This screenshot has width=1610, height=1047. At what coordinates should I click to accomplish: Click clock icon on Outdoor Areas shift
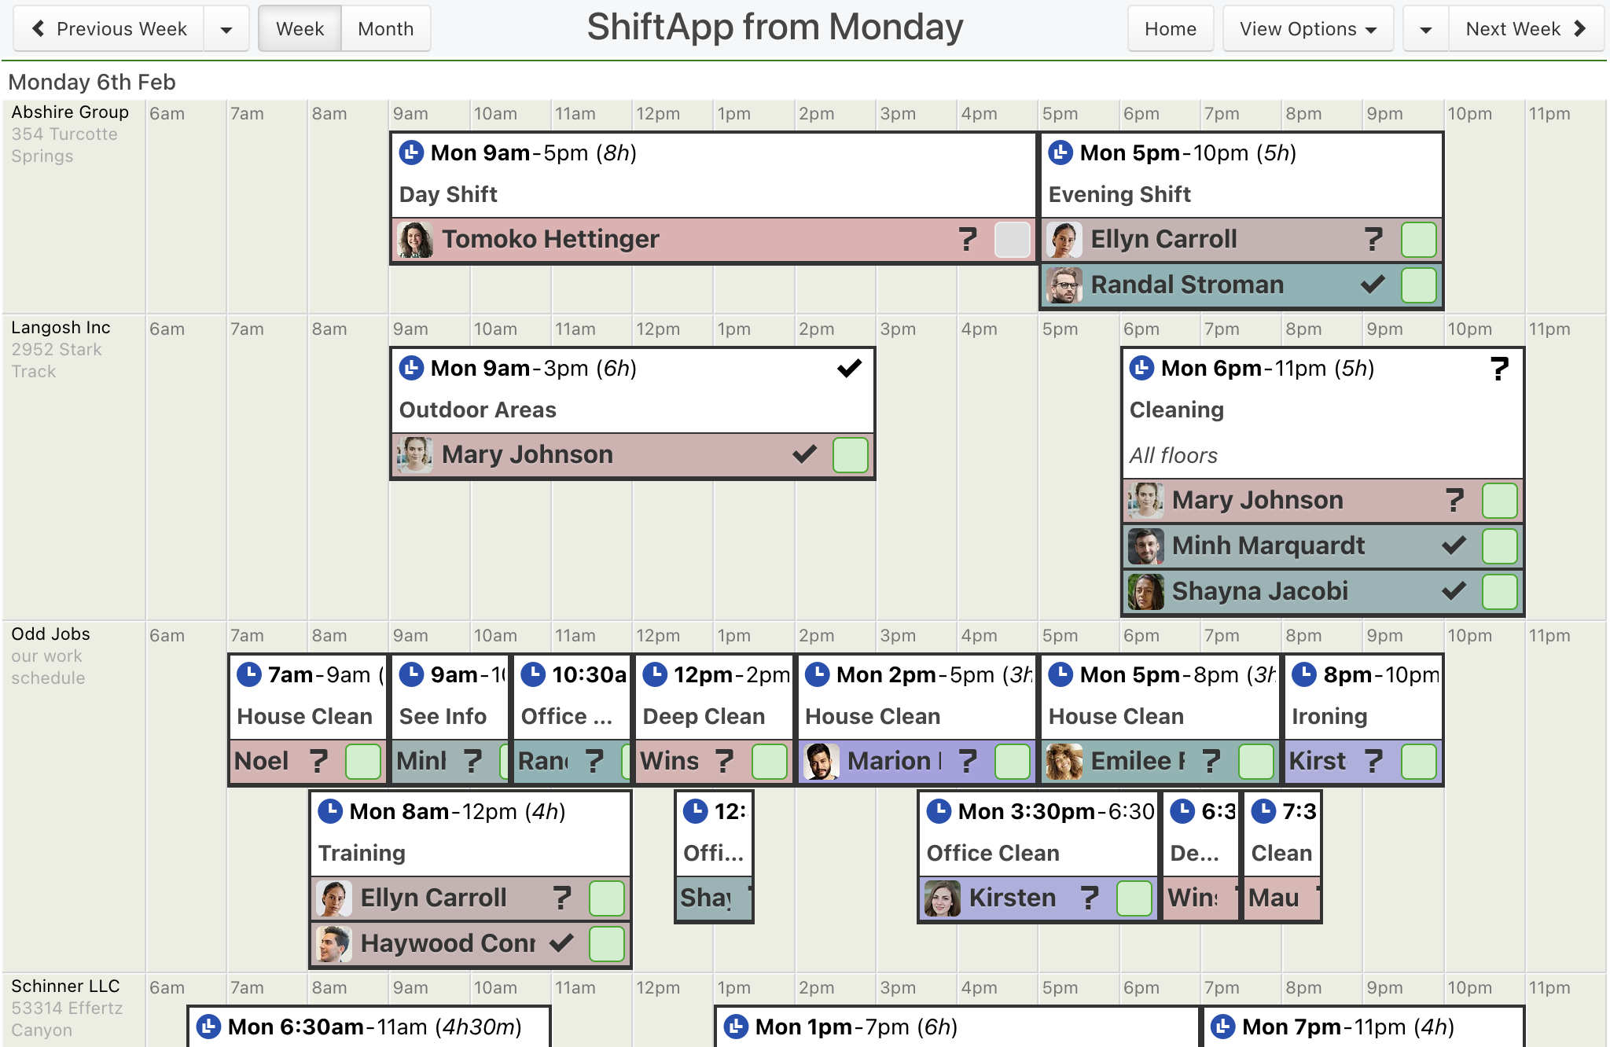click(x=411, y=368)
